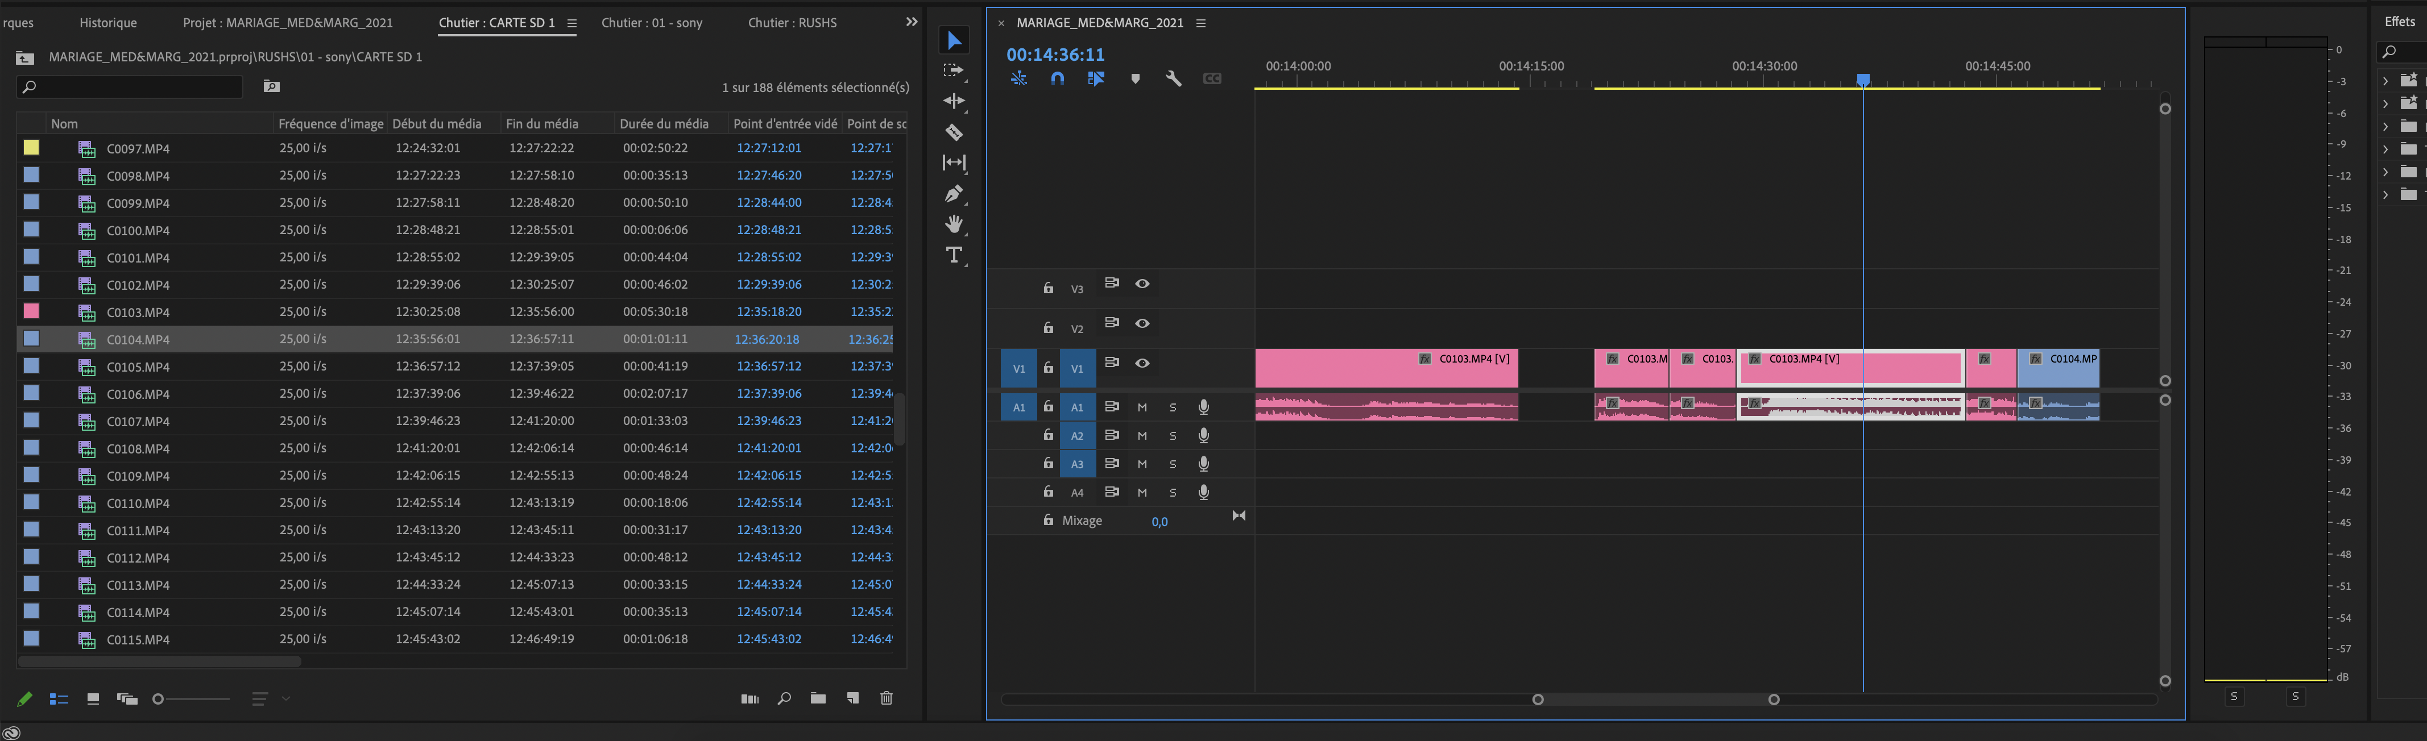Show hidden panel tabs chevron
This screenshot has width=2427, height=741.
(x=911, y=22)
